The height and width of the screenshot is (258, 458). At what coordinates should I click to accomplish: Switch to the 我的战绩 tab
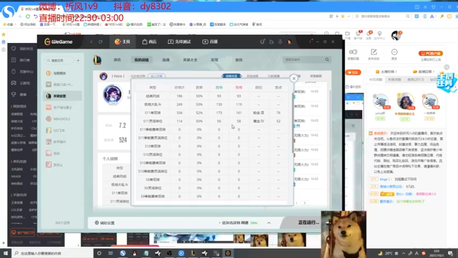point(141,60)
